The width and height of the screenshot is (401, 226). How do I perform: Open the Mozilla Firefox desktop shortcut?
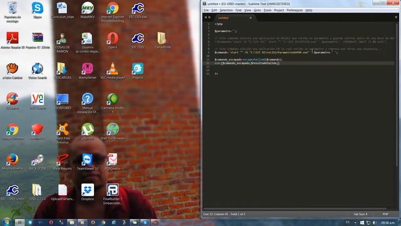tap(13, 162)
